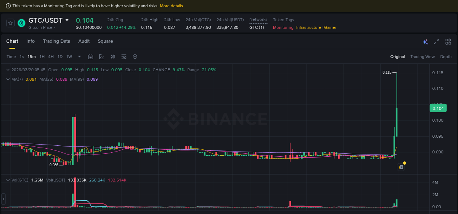
Task: Open the Gainer token tag link
Action: coord(330,27)
